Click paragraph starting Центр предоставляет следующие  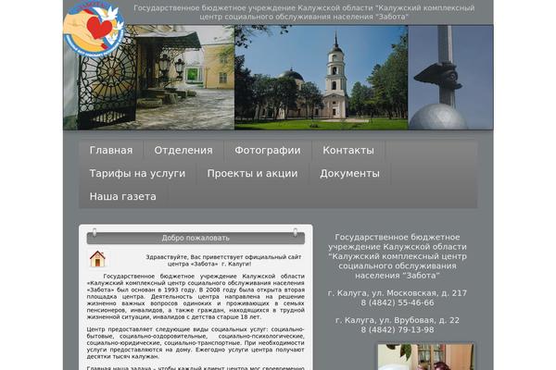point(196,343)
